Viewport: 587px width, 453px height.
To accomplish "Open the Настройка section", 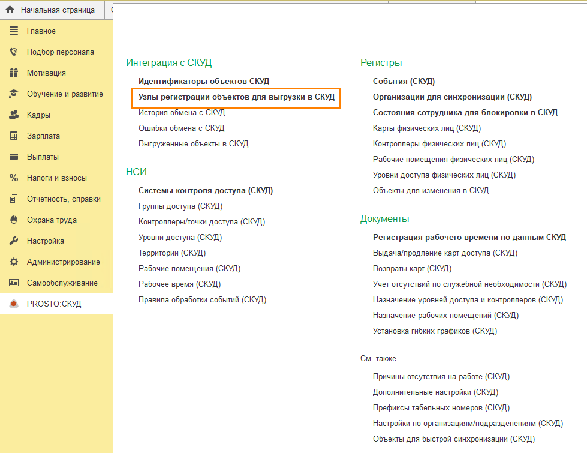I will click(x=46, y=241).
